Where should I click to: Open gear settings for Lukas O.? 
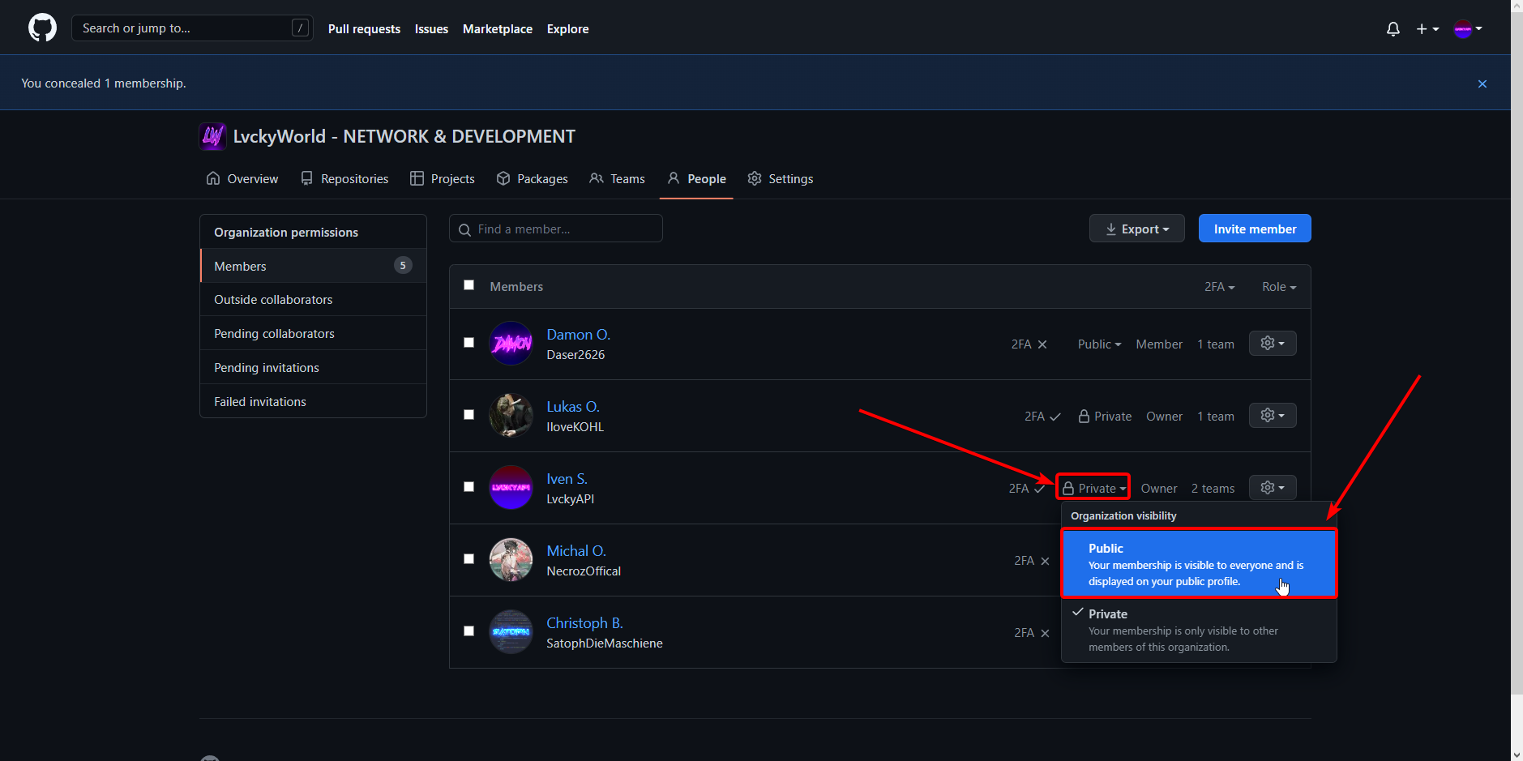1272,416
